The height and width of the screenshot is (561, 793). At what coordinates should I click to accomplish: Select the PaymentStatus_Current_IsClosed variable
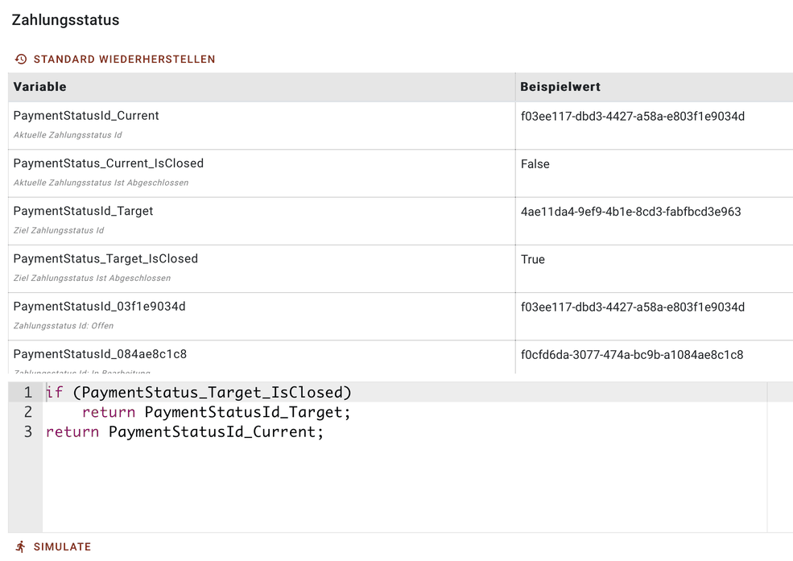point(108,163)
